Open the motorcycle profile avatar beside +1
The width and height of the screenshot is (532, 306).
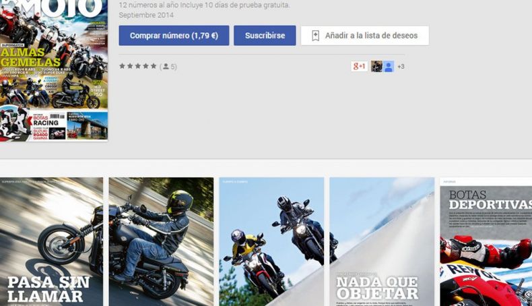point(376,66)
